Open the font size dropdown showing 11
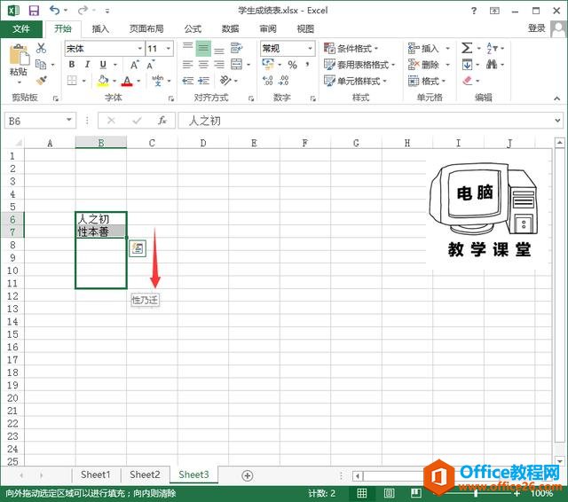The image size is (568, 502). coord(169,48)
